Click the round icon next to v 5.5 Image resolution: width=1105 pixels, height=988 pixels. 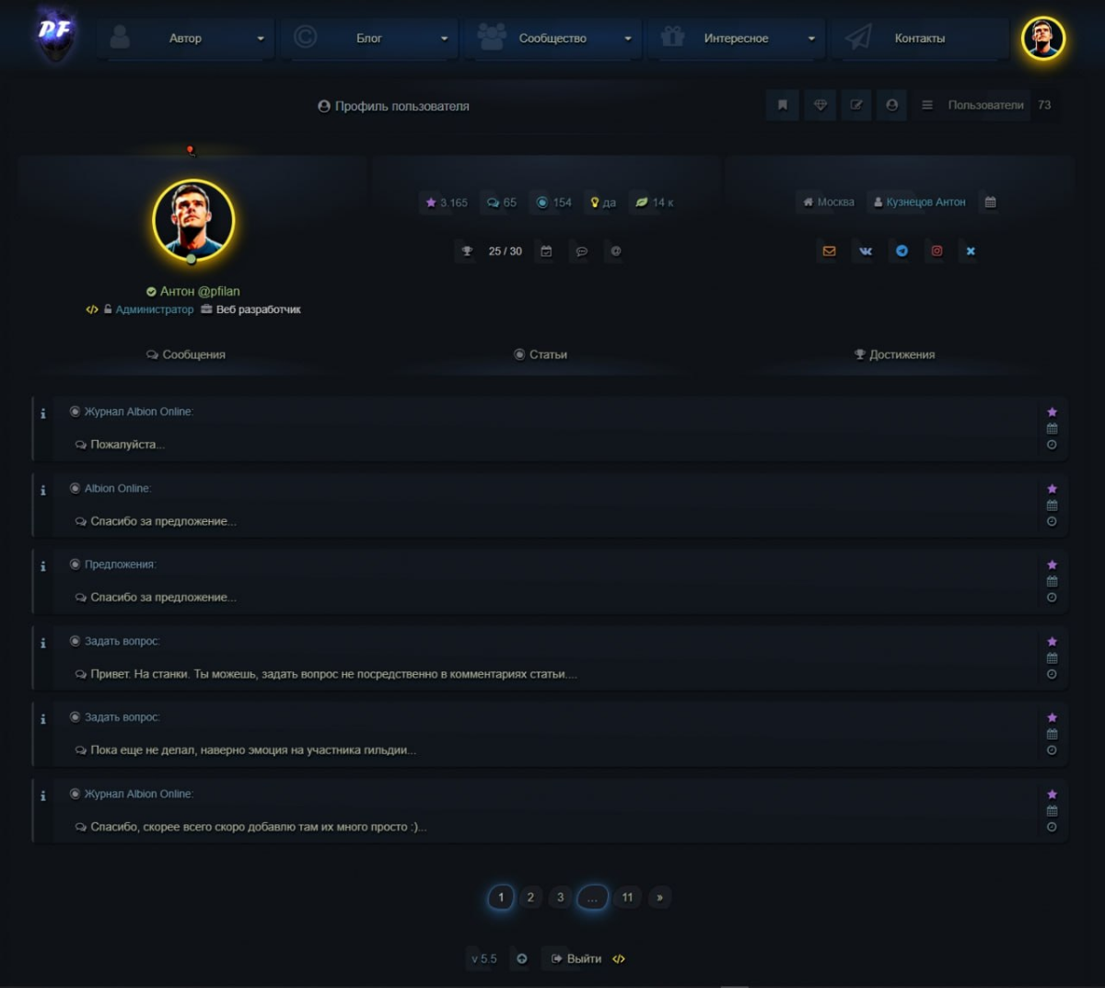coord(521,959)
